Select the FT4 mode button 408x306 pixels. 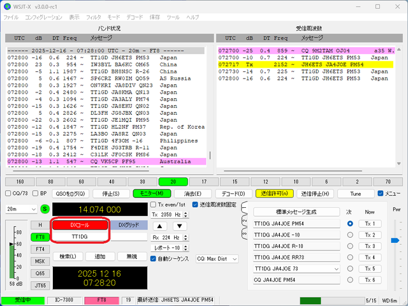coord(40,249)
